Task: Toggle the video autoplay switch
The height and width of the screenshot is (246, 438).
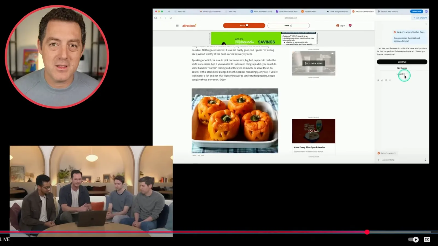Action: [413, 239]
